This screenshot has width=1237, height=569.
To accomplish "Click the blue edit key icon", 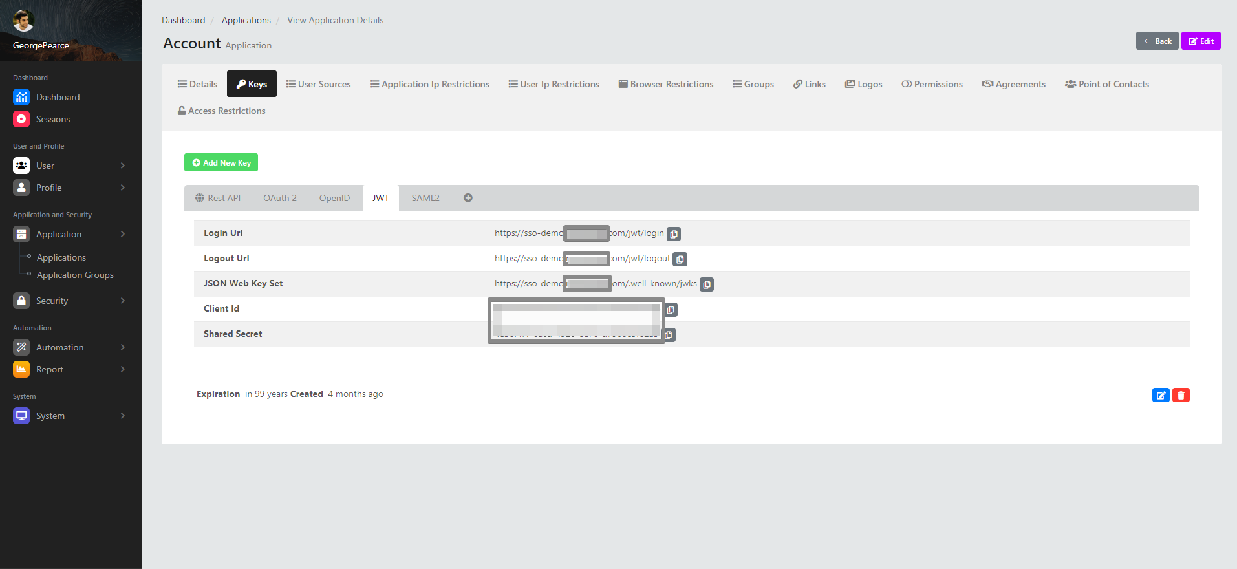I will tap(1161, 395).
